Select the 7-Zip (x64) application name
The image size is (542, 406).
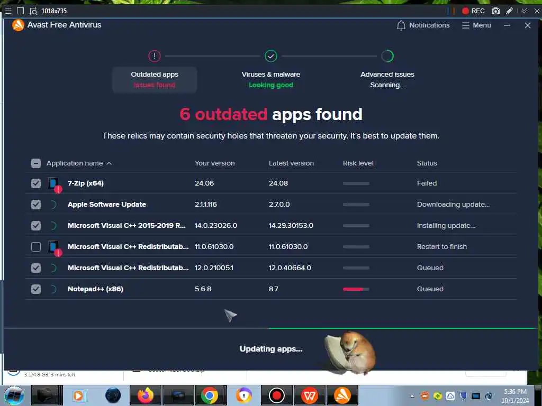coord(86,183)
